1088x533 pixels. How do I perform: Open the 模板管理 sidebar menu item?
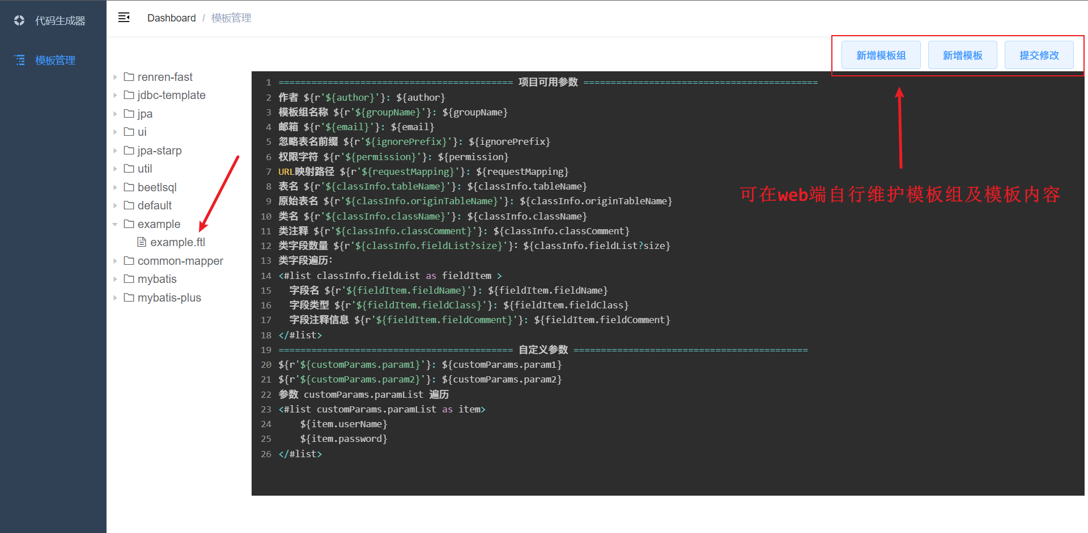(x=53, y=60)
